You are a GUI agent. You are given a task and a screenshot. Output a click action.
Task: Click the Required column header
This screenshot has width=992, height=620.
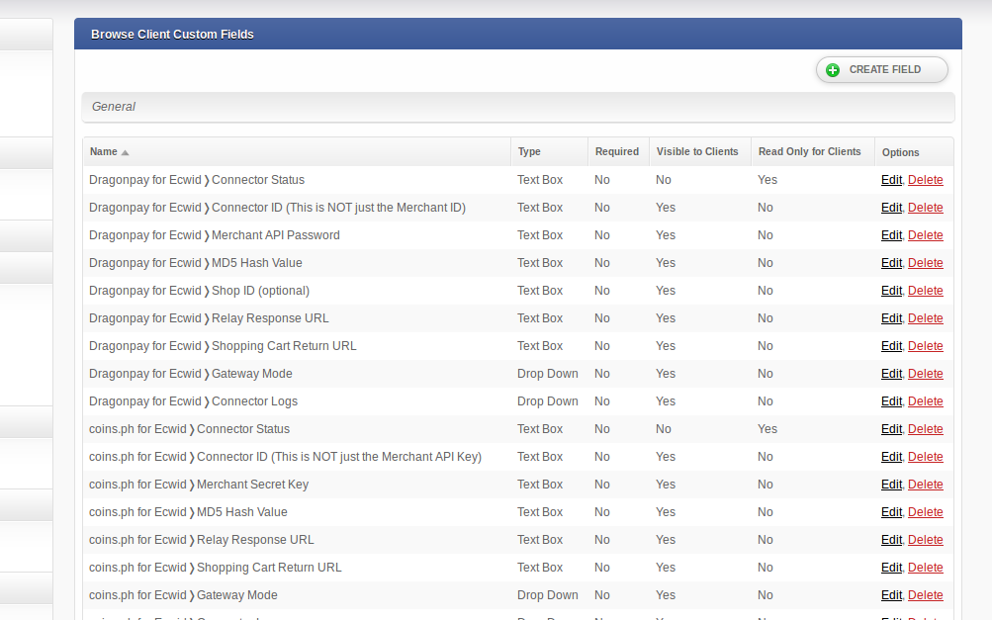[x=617, y=152]
